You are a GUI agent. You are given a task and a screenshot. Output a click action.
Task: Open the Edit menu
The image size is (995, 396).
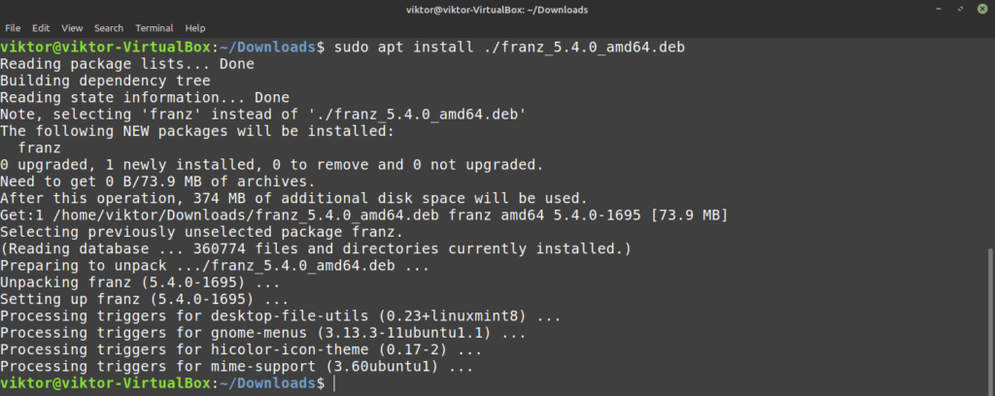(42, 28)
